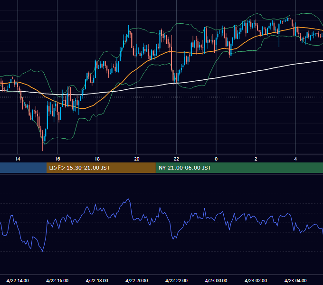The width and height of the screenshot is (323, 285).
Task: Click the hour label 4 on price chart axis
Action: point(295,159)
